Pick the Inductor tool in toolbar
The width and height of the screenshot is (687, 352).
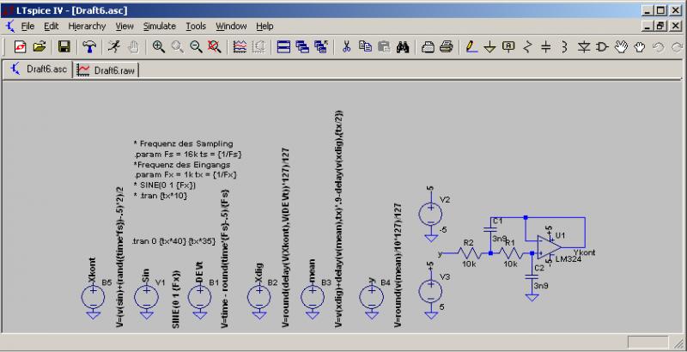coord(565,47)
